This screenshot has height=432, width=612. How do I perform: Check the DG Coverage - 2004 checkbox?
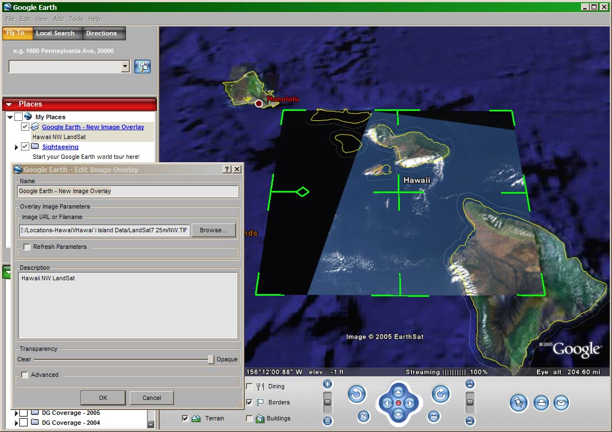(23, 422)
